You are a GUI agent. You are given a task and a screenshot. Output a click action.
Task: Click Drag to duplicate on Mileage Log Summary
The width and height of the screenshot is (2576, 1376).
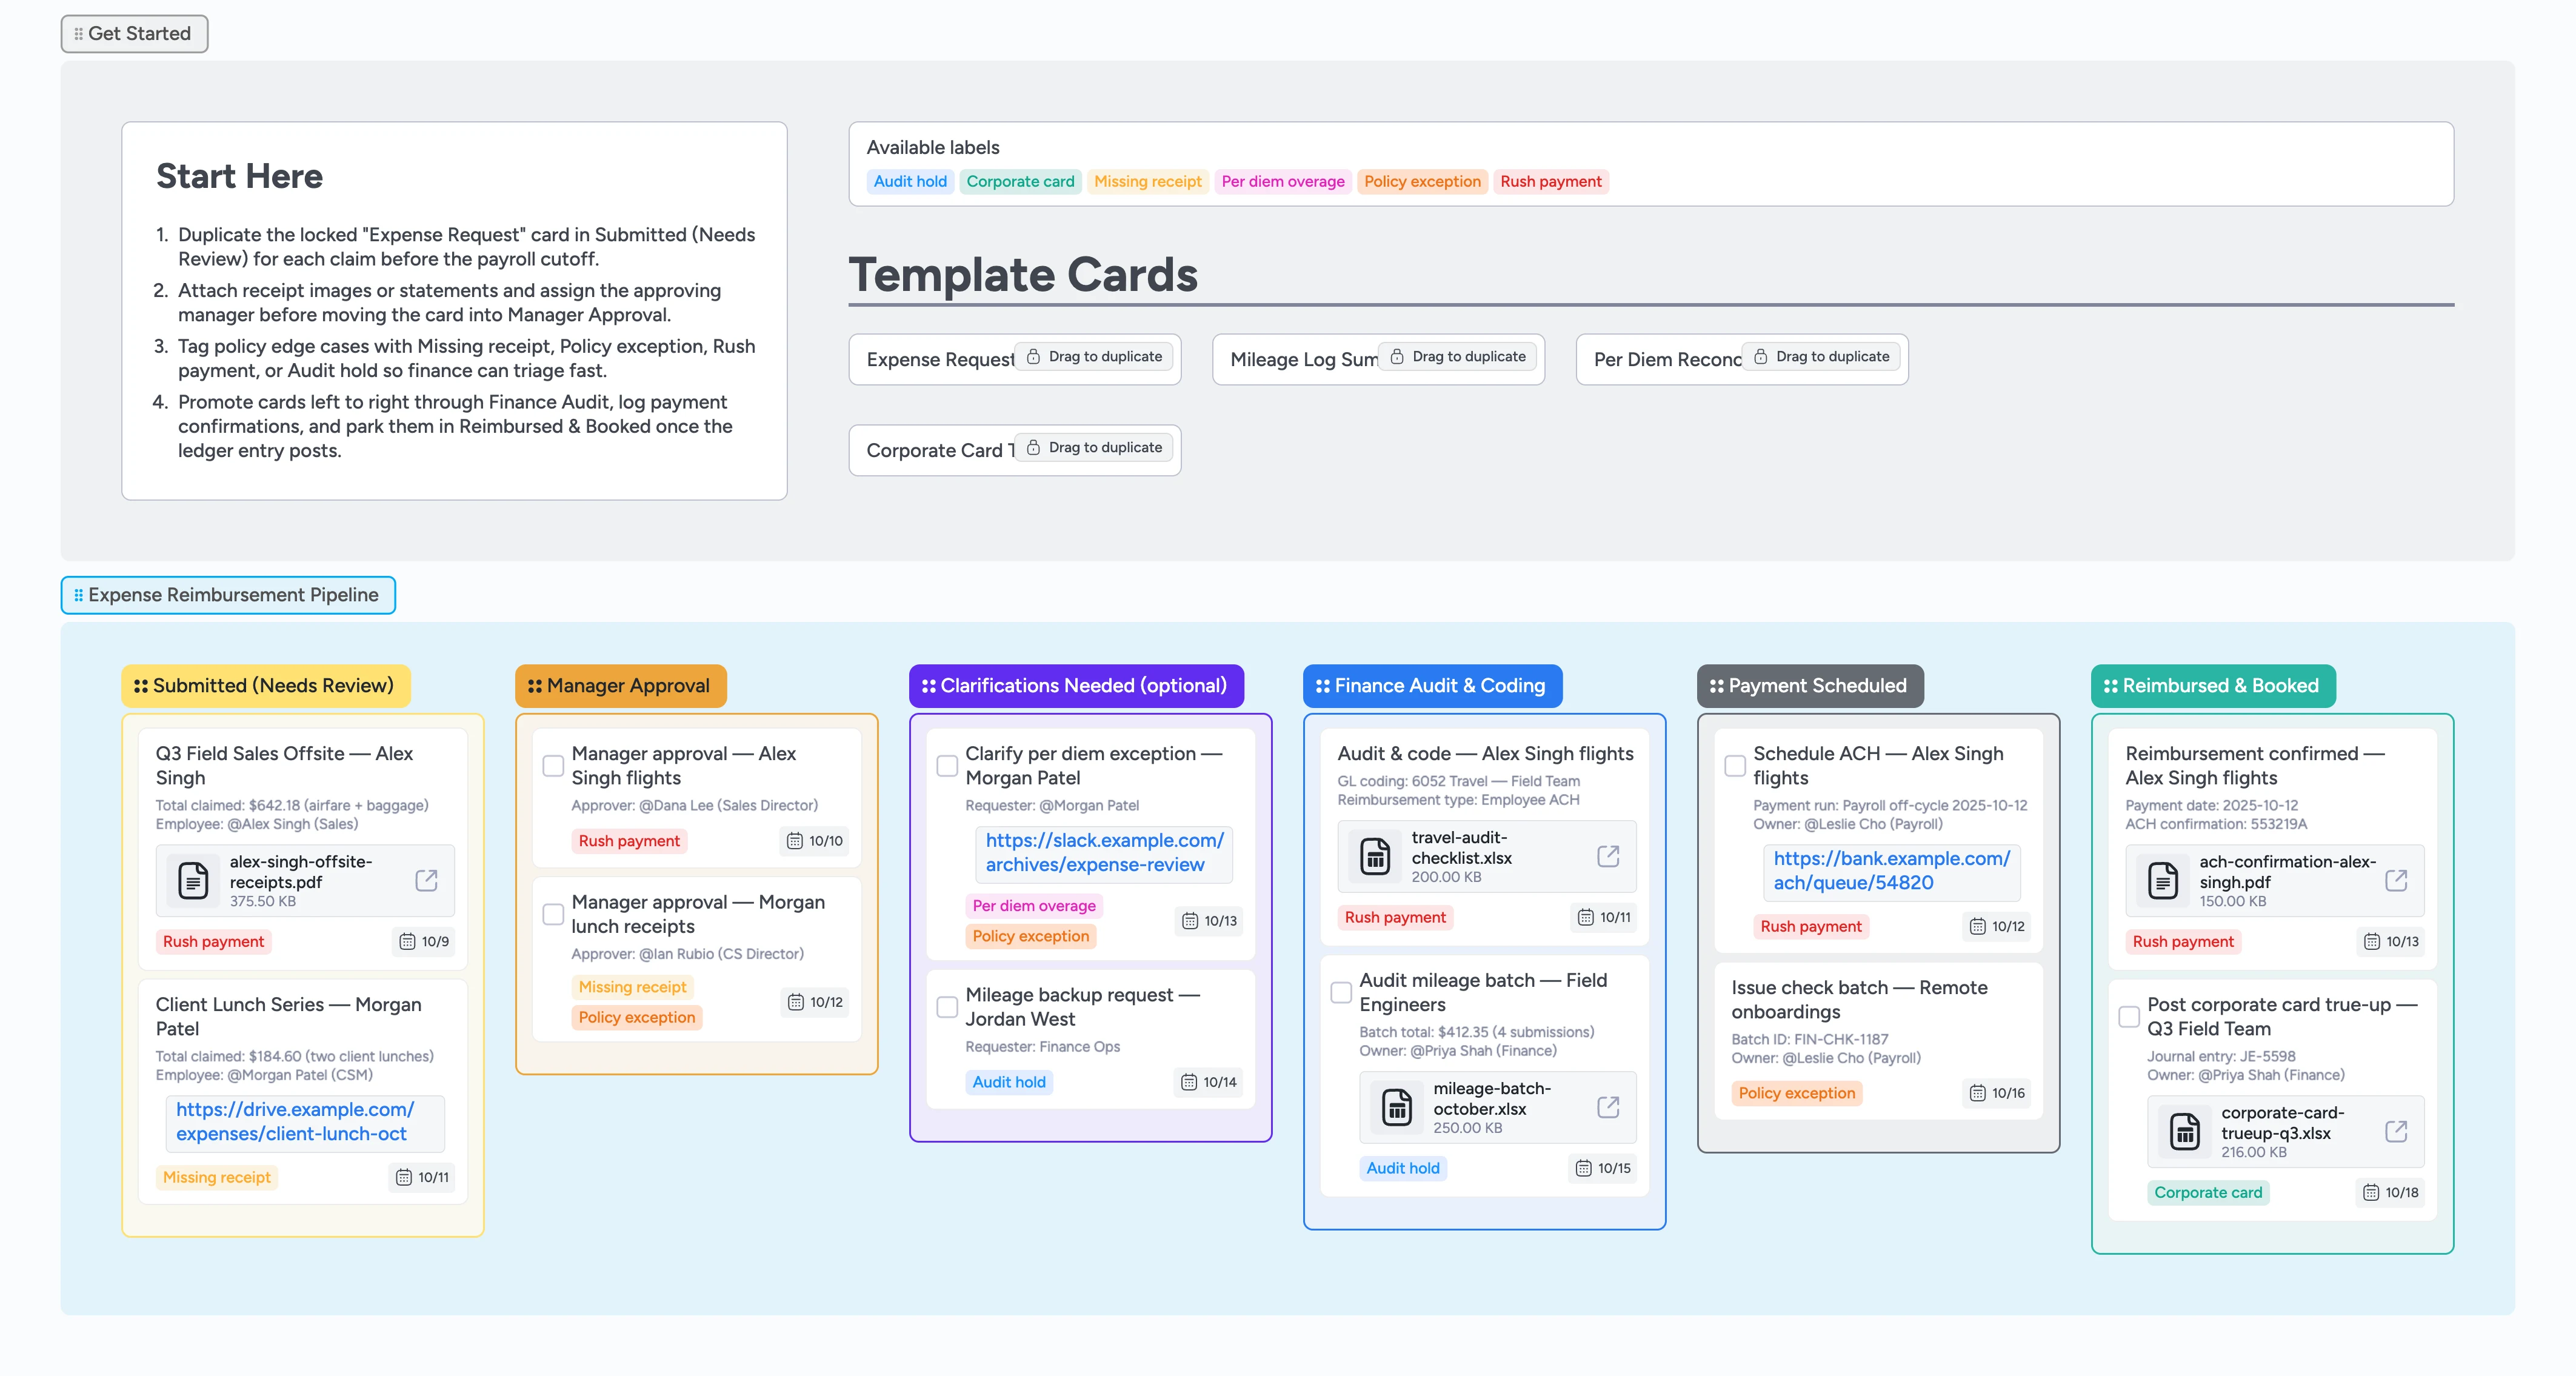[x=1458, y=356]
